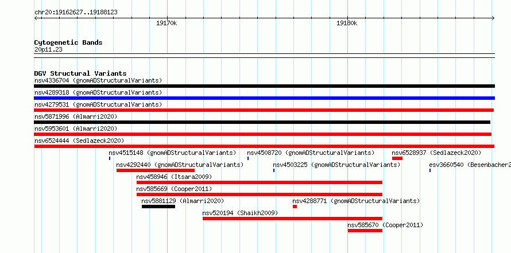Click the 19180k ruler tick label
Image resolution: width=511 pixels, height=253 pixels.
point(347,23)
